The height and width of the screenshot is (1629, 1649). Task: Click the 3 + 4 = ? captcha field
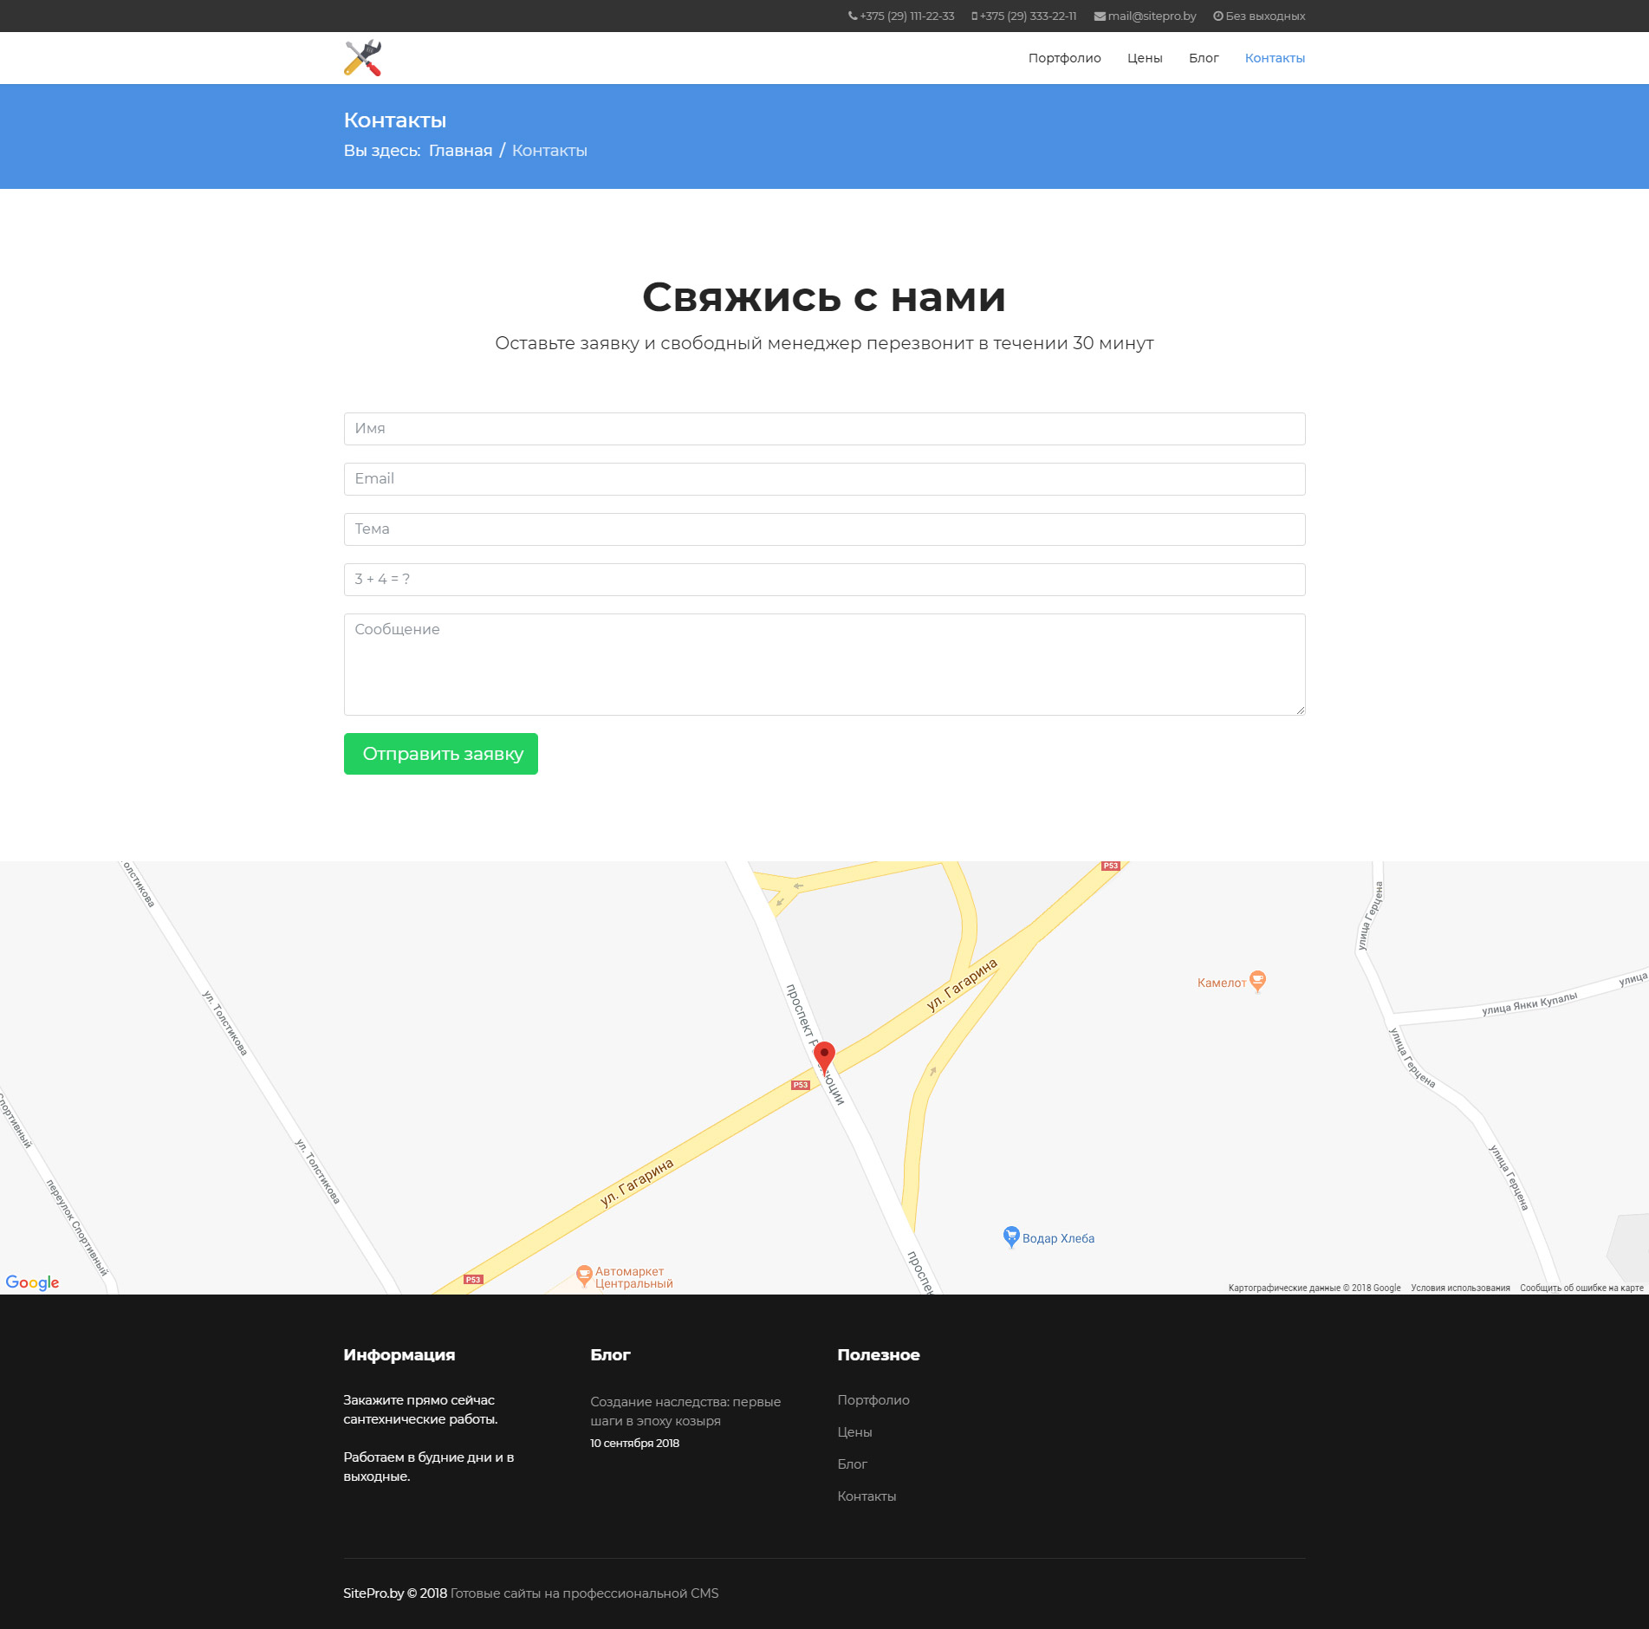point(824,580)
